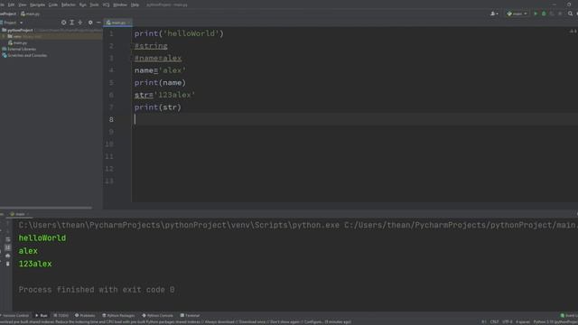The width and height of the screenshot is (578, 325).
Task: Click the Print output icon in Run panel
Action: [8, 255]
